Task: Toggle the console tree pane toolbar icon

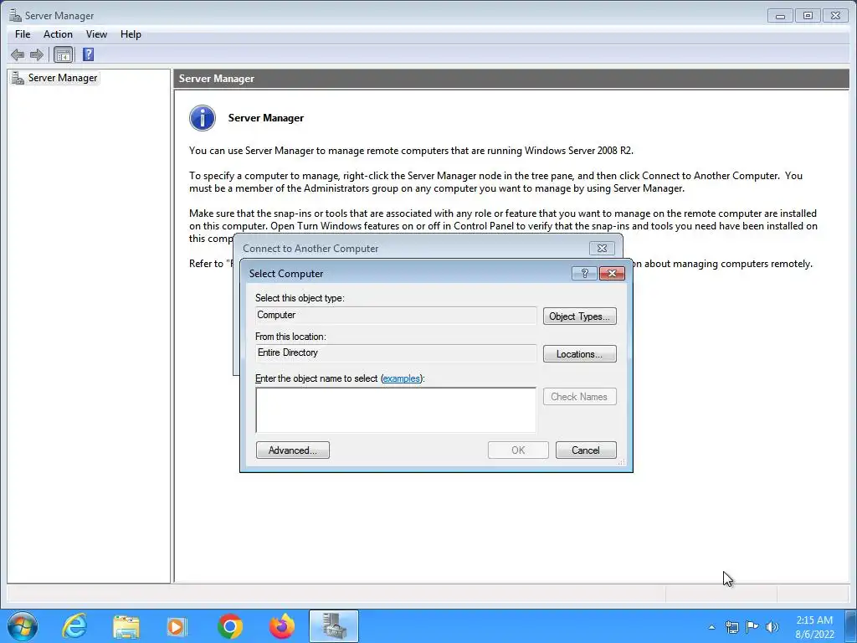Action: click(x=64, y=54)
